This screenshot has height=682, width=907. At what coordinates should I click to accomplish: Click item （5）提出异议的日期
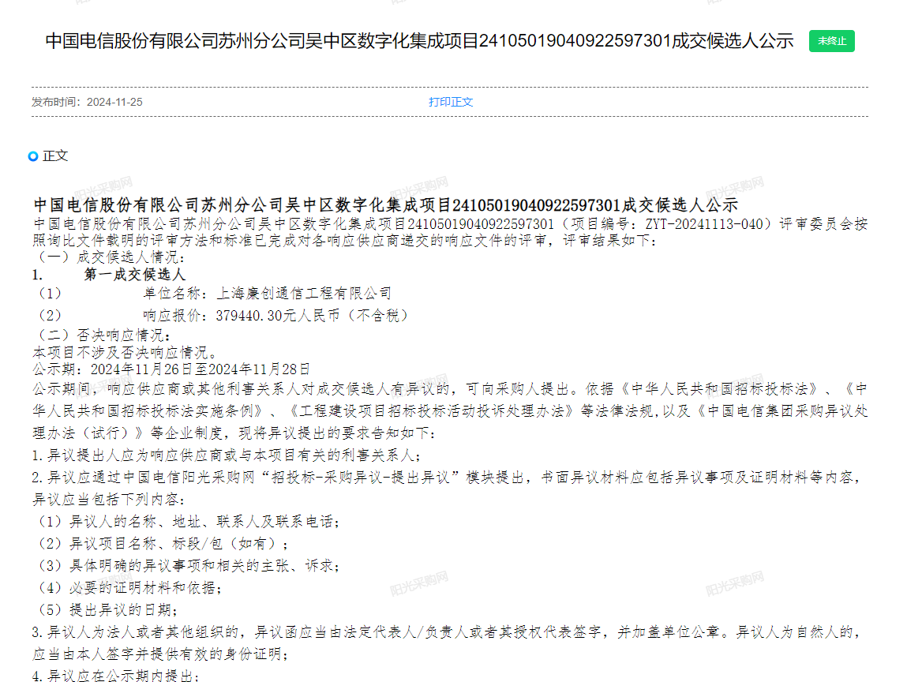click(x=105, y=609)
